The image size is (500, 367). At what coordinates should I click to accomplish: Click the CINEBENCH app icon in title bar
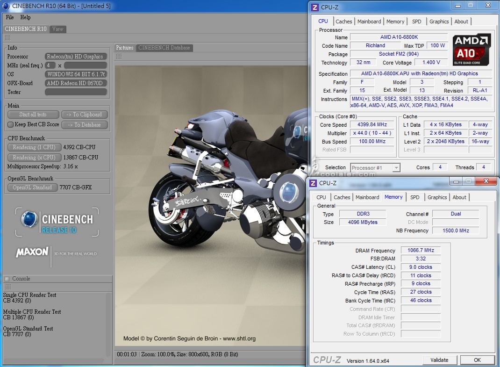7,6
